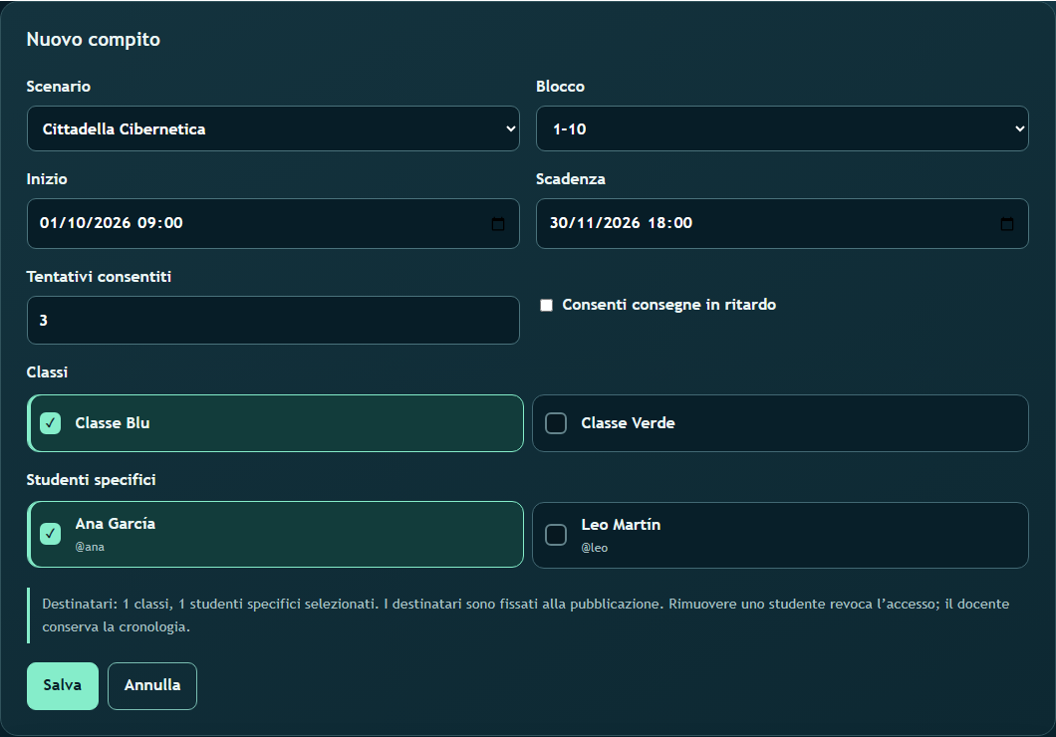
Task: Click the @ana username text
Action: [90, 547]
